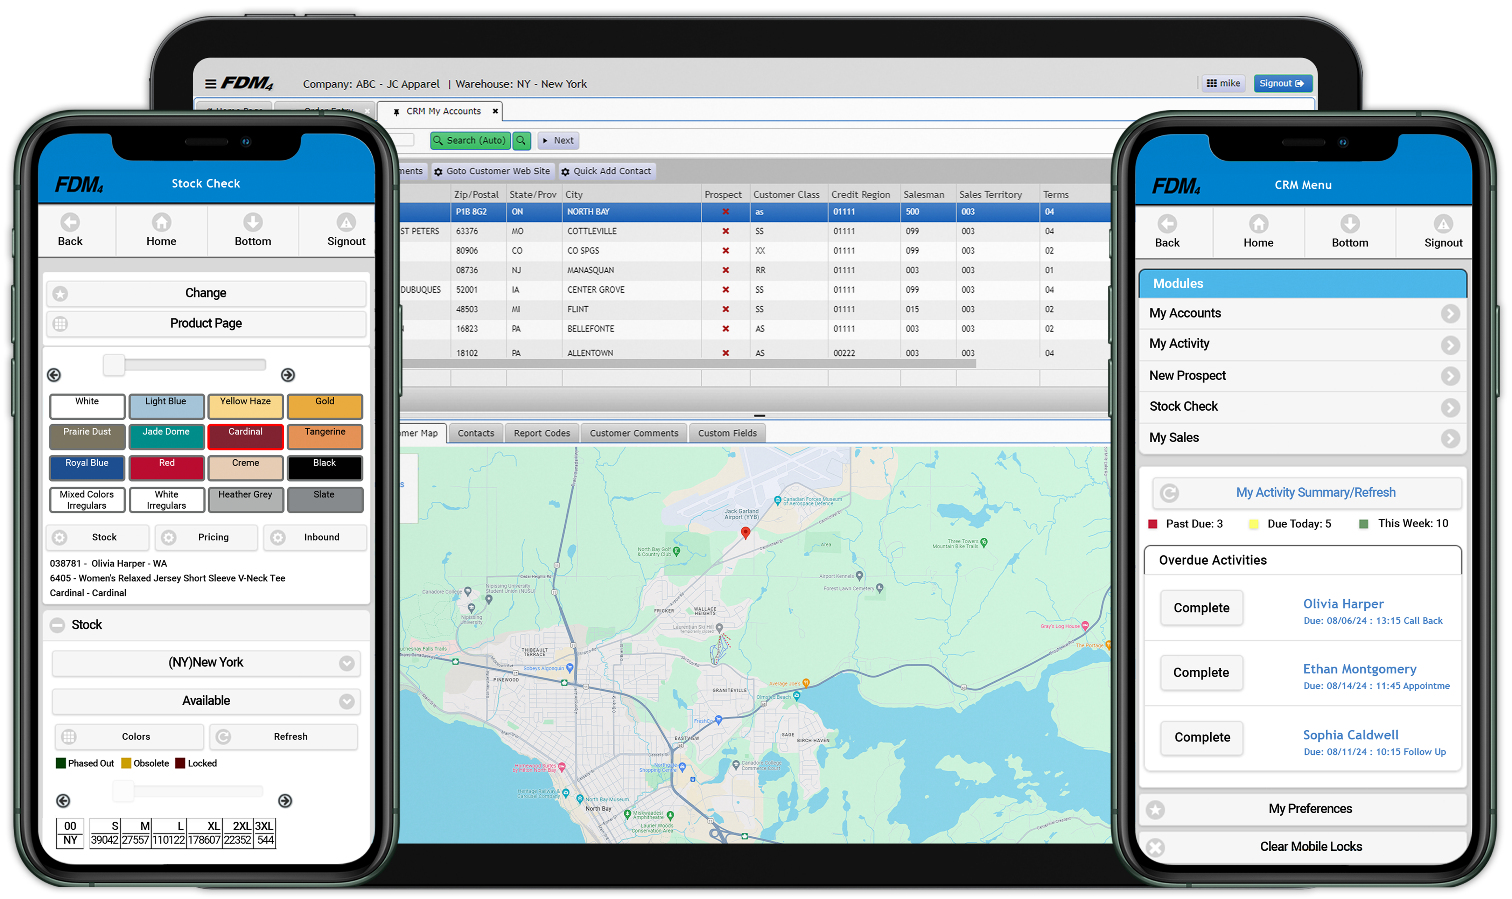The image size is (1512, 899).
Task: Switch to the Contacts tab
Action: [475, 433]
